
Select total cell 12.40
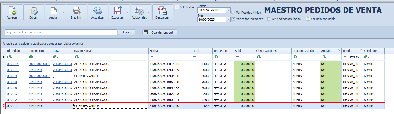coord(202,106)
